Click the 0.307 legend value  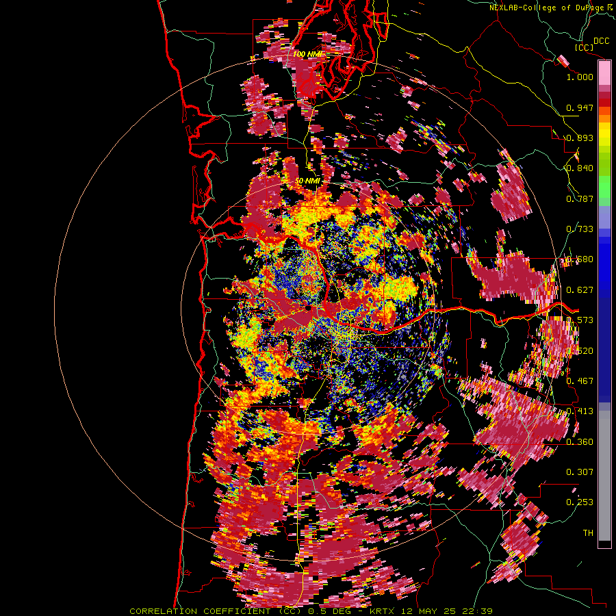[580, 472]
